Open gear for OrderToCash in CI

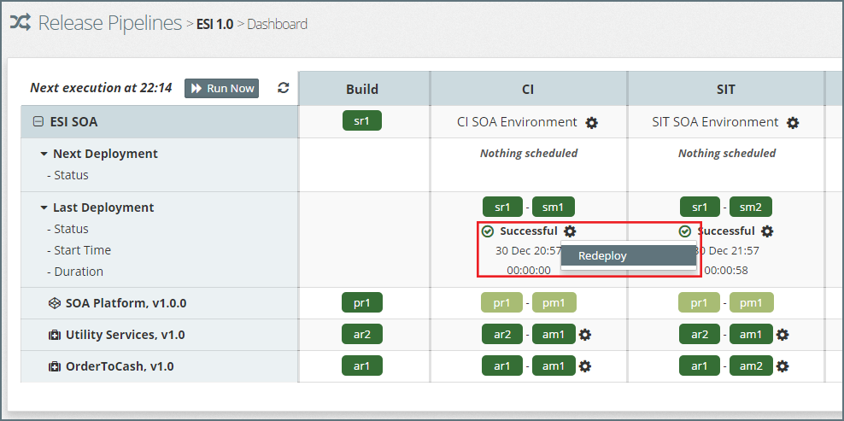[584, 366]
